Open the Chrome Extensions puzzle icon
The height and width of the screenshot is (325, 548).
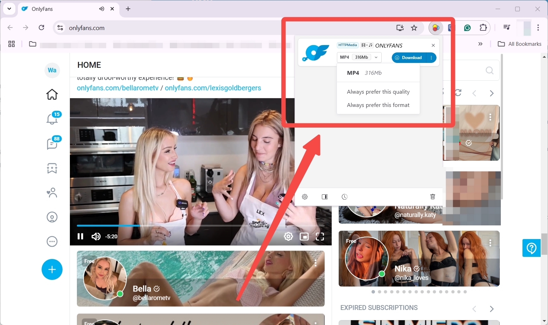point(483,28)
